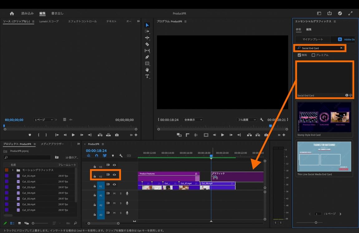Switch to 読み込み workspace tab
This screenshot has width=359, height=233.
click(27, 13)
